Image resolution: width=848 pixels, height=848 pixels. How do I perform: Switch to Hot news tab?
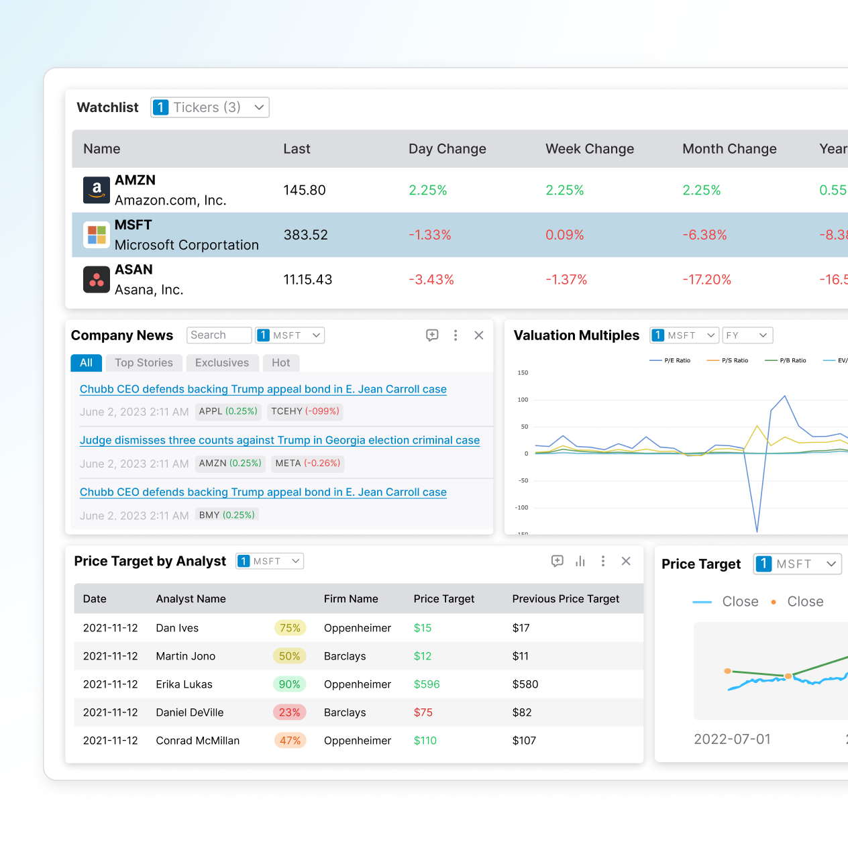pyautogui.click(x=281, y=363)
